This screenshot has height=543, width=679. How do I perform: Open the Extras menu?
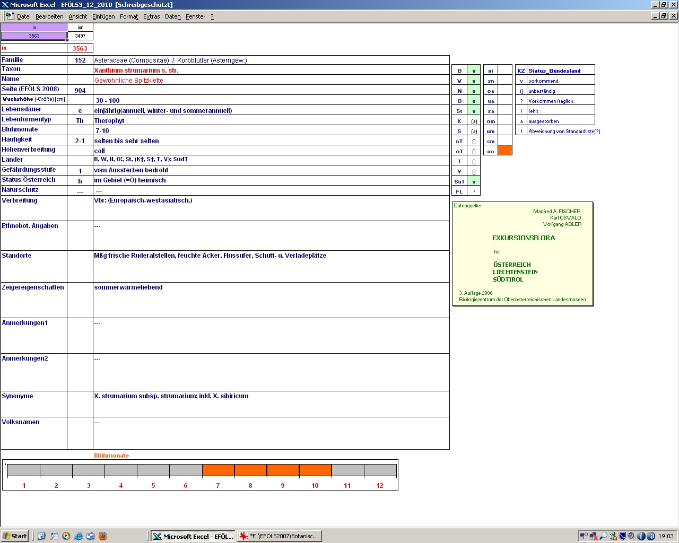pos(151,16)
